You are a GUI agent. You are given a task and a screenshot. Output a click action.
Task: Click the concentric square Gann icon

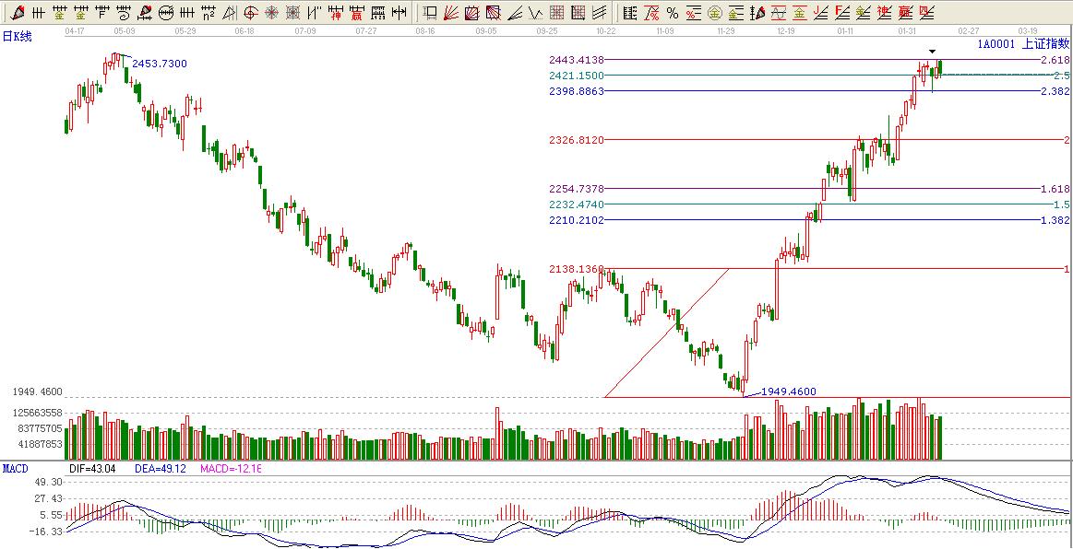pos(292,13)
